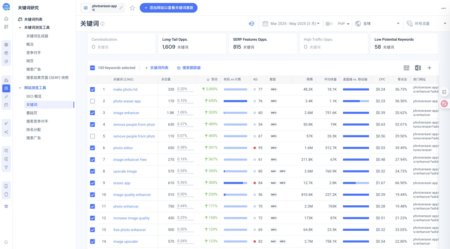Open the home icon in left rail
Screen dimensions: 450x249
point(6,19)
